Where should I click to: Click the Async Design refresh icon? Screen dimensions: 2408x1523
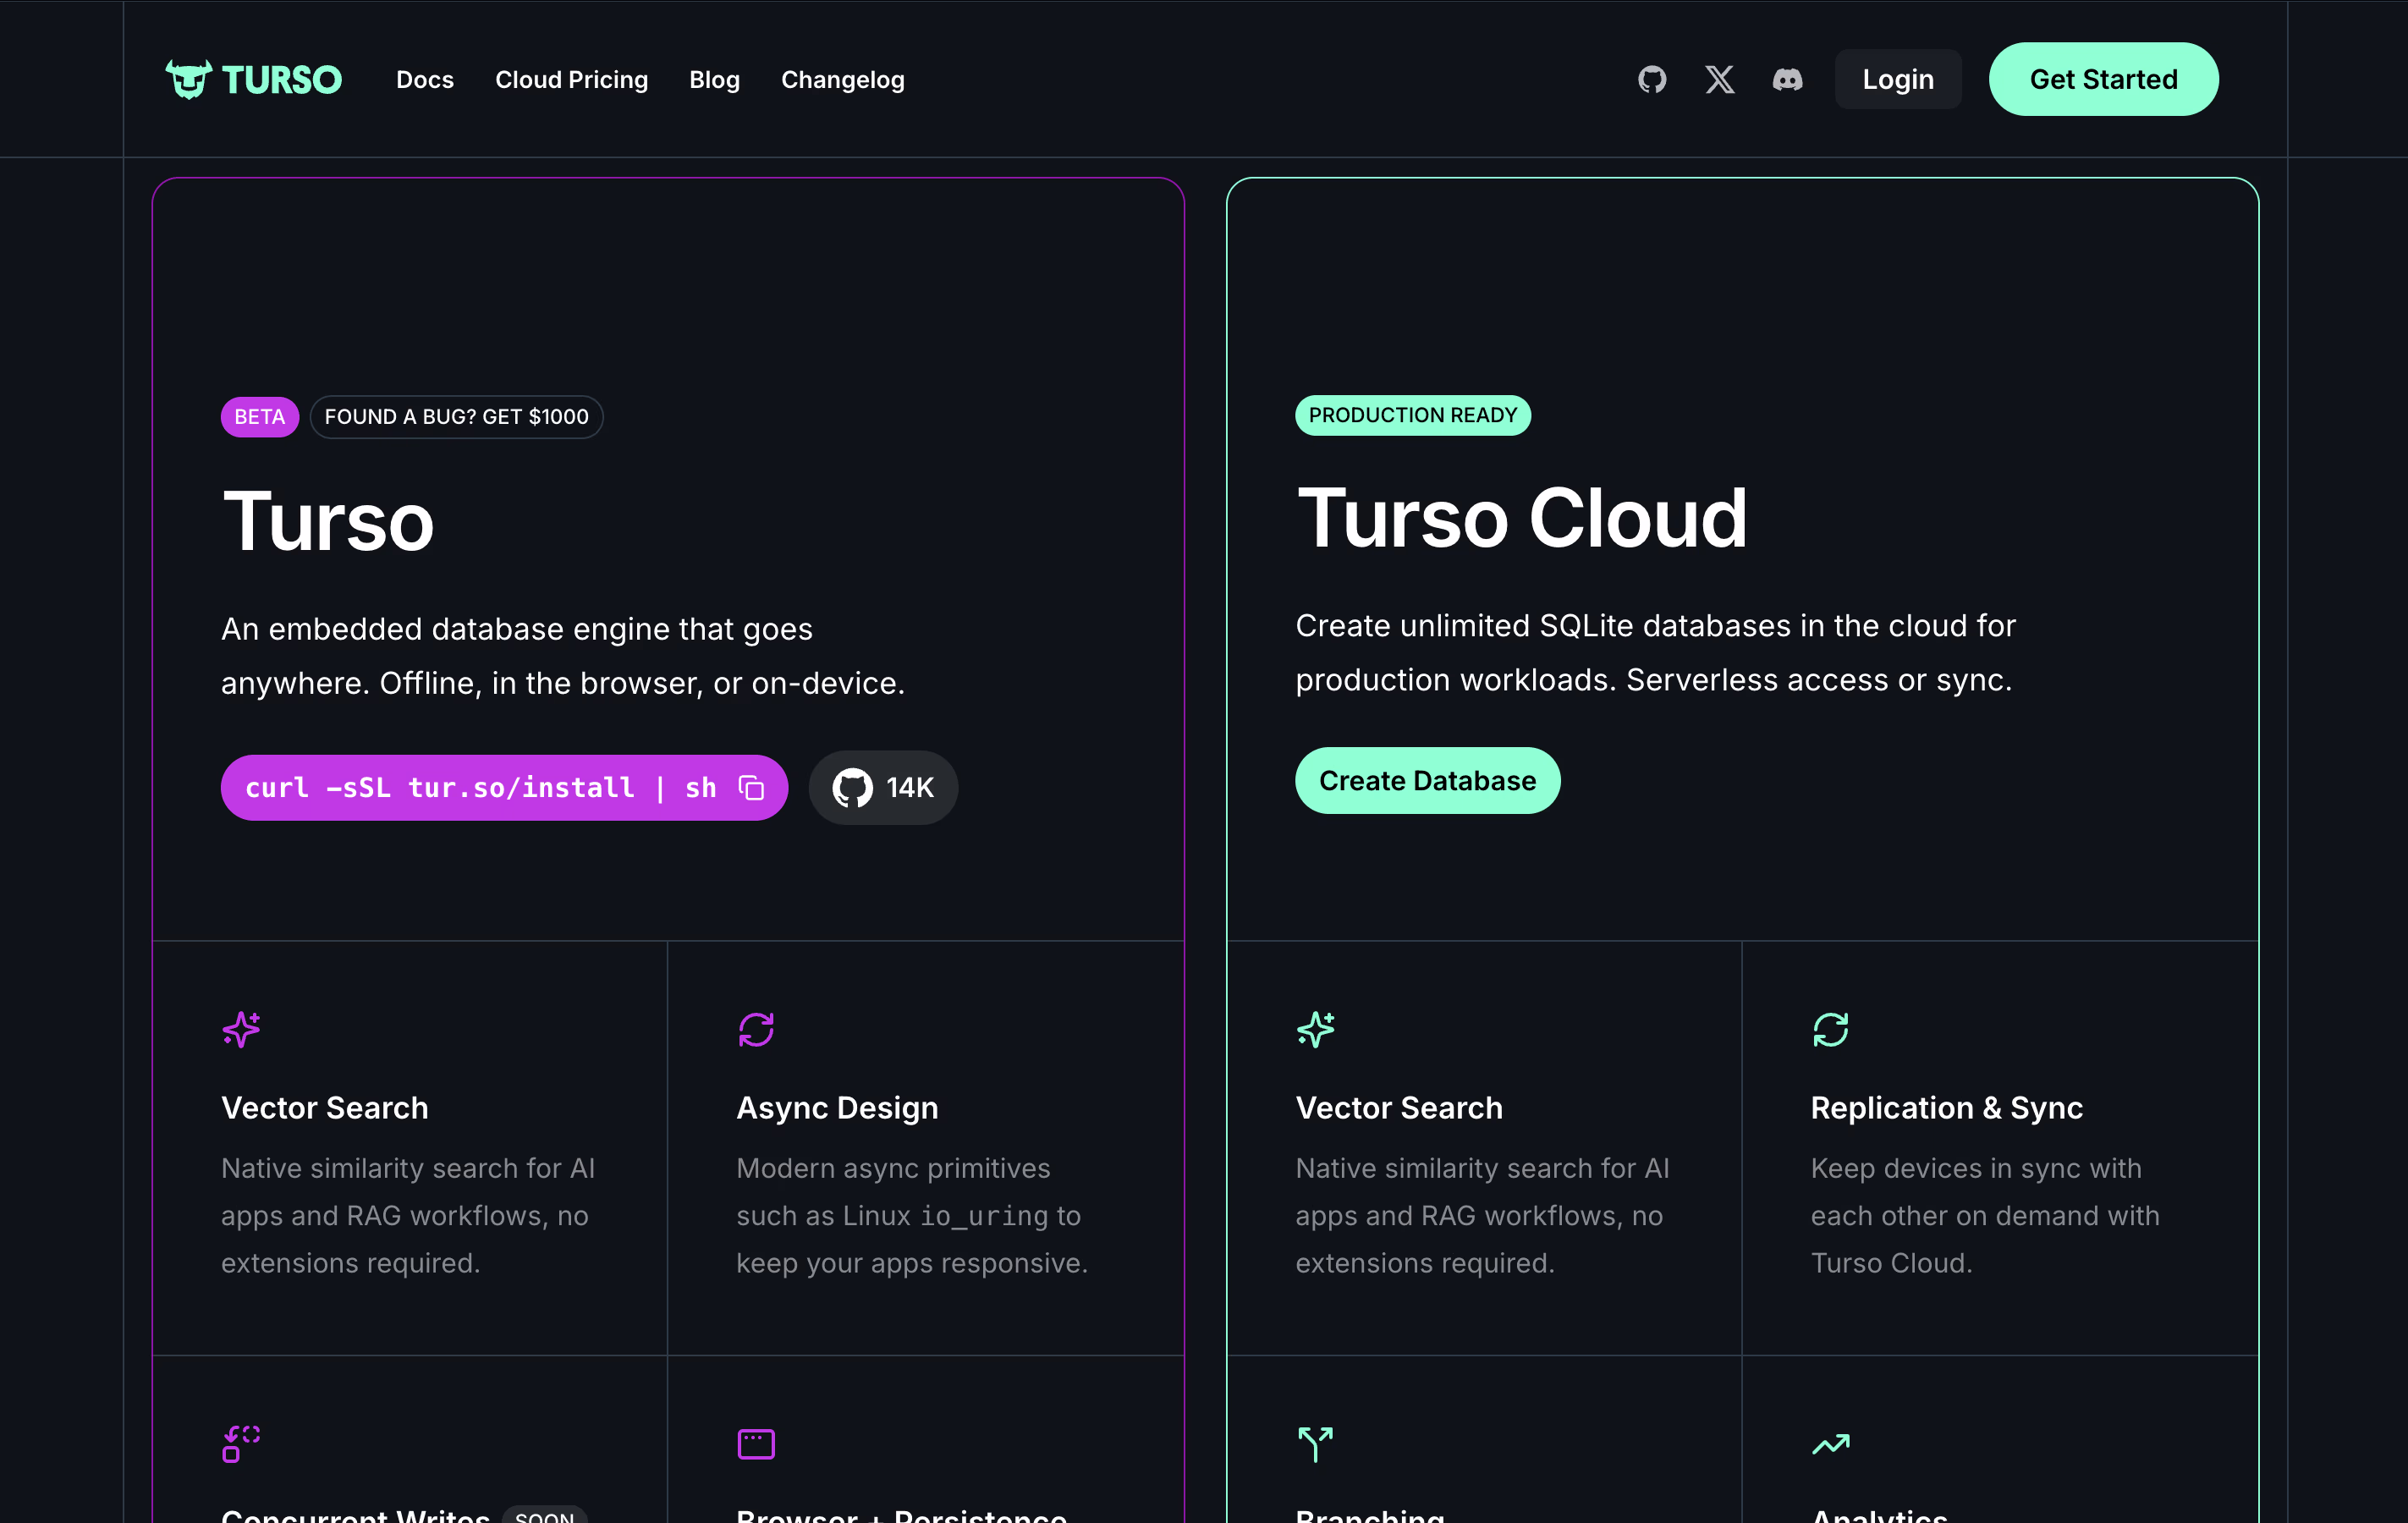(756, 1029)
